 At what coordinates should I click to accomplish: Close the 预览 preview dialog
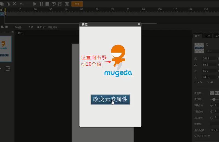tap(139, 24)
